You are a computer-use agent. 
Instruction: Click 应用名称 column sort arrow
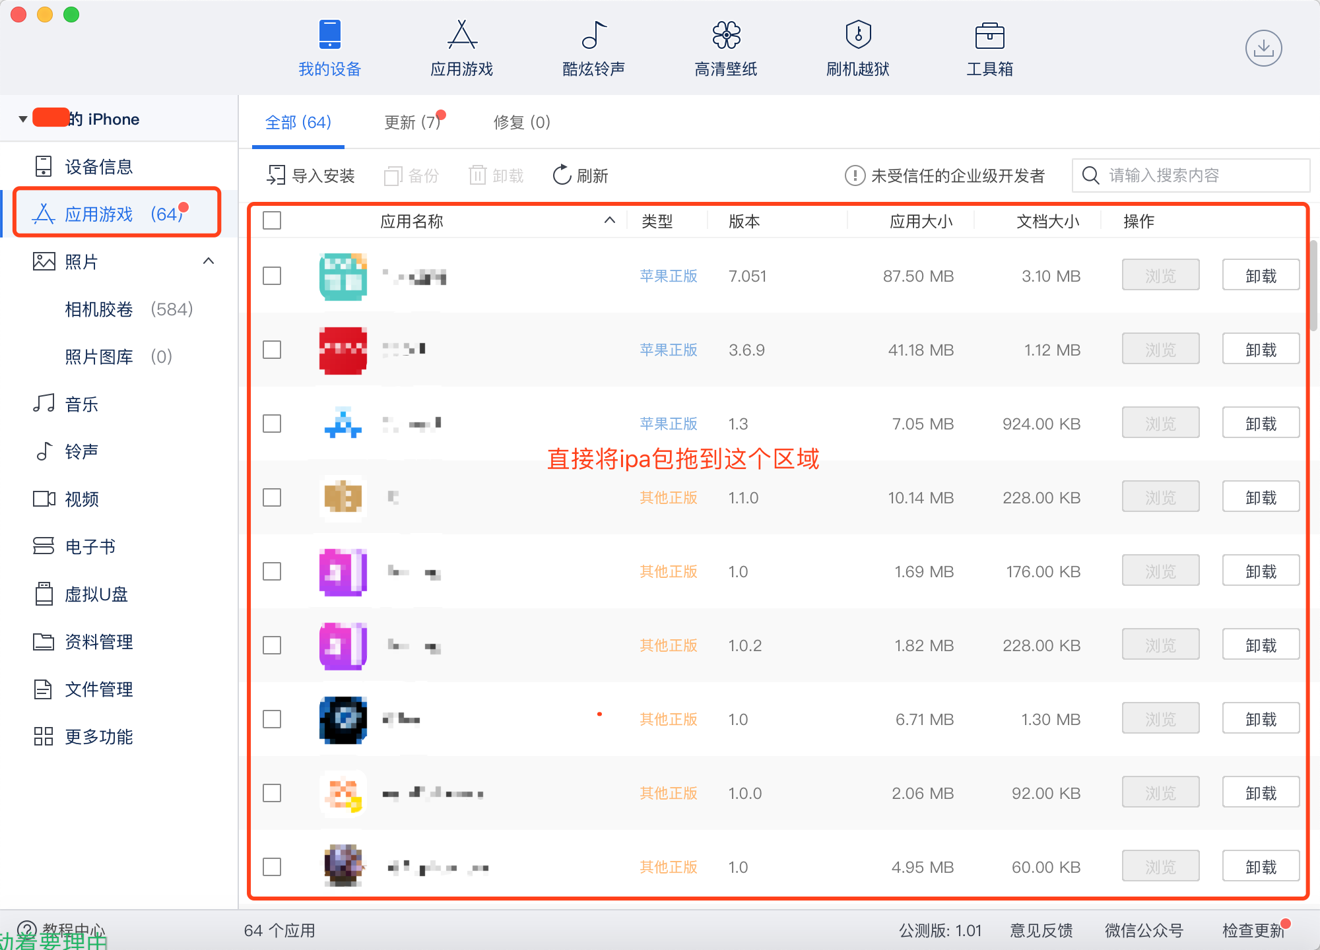[610, 222]
